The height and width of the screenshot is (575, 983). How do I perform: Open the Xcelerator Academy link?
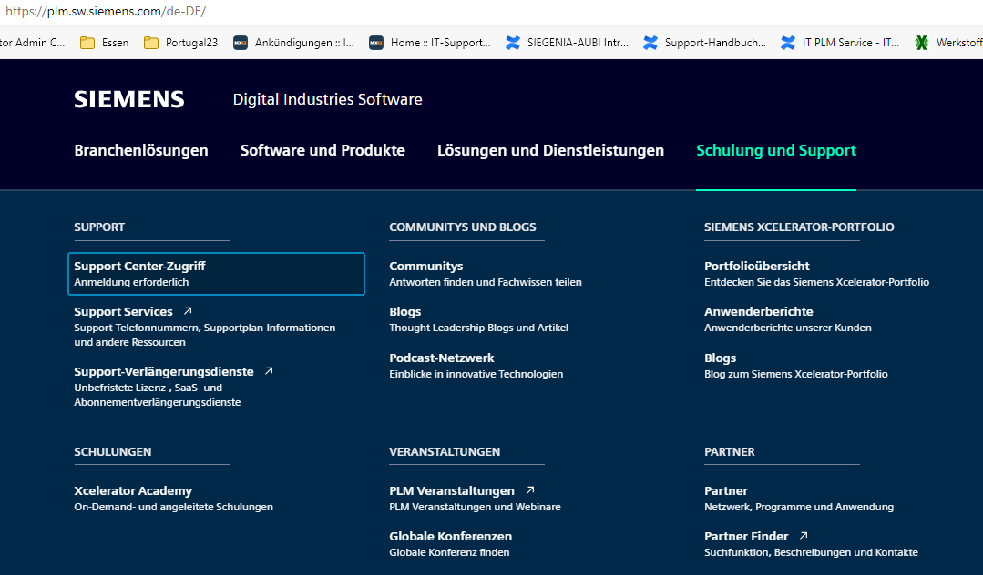coord(133,490)
